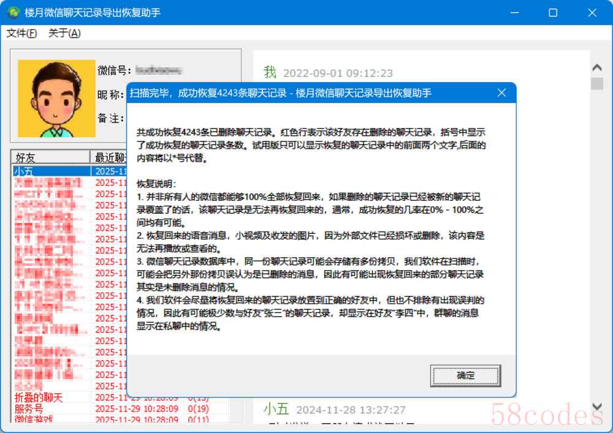Close the scan-complete dialog with X
Image resolution: width=613 pixels, height=433 pixels.
point(501,93)
